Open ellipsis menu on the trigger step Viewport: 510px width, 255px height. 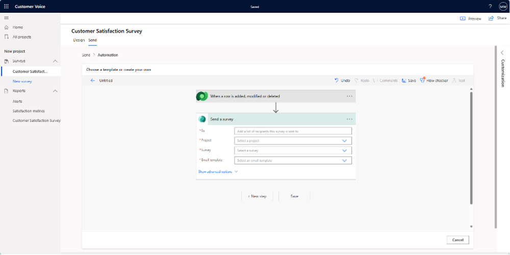tap(349, 96)
